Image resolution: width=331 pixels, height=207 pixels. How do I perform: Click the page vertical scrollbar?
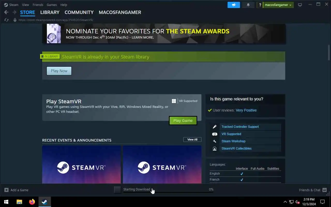coord(329,53)
